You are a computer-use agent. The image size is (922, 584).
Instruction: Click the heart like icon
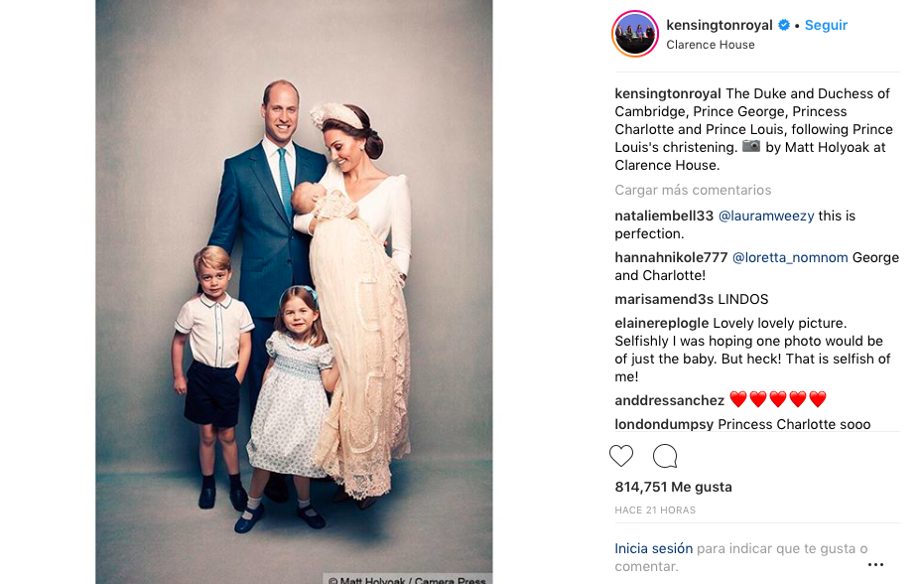pyautogui.click(x=621, y=456)
